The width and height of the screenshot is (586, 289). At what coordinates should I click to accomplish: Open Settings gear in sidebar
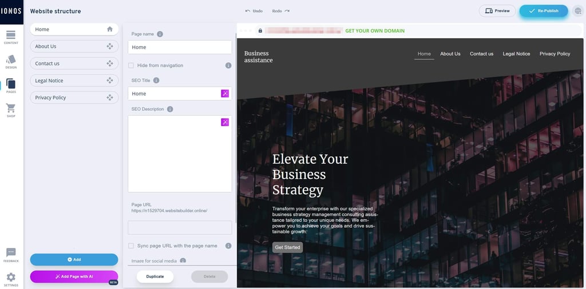(11, 279)
